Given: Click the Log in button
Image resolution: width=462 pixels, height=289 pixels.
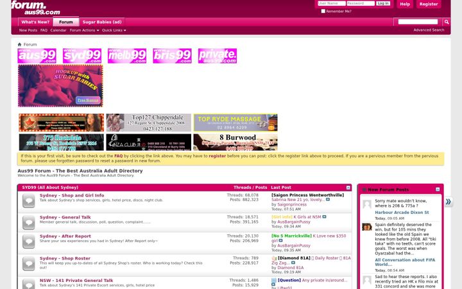Looking at the screenshot, I should click(383, 4).
